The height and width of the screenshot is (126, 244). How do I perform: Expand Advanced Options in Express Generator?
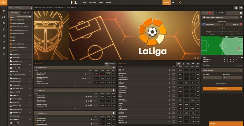[x=222, y=84]
